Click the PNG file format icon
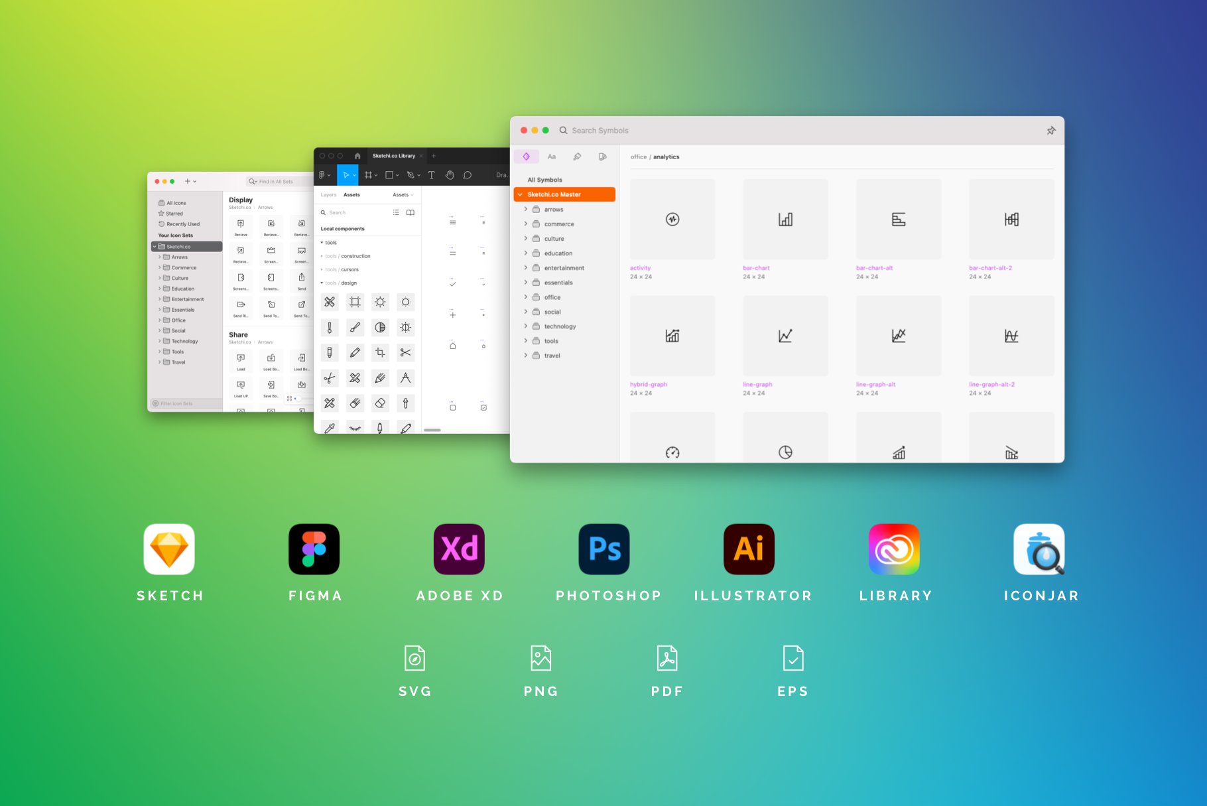The width and height of the screenshot is (1207, 806). (541, 658)
